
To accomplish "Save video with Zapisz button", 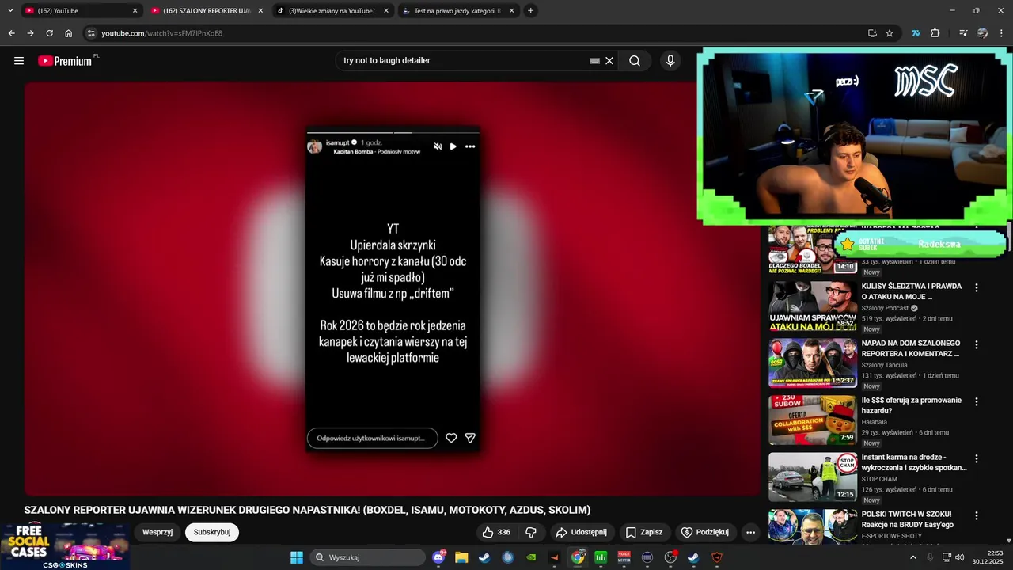I will [645, 532].
